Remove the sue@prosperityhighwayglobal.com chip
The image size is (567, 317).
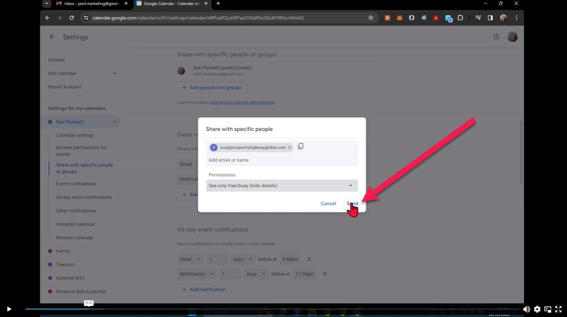(290, 148)
